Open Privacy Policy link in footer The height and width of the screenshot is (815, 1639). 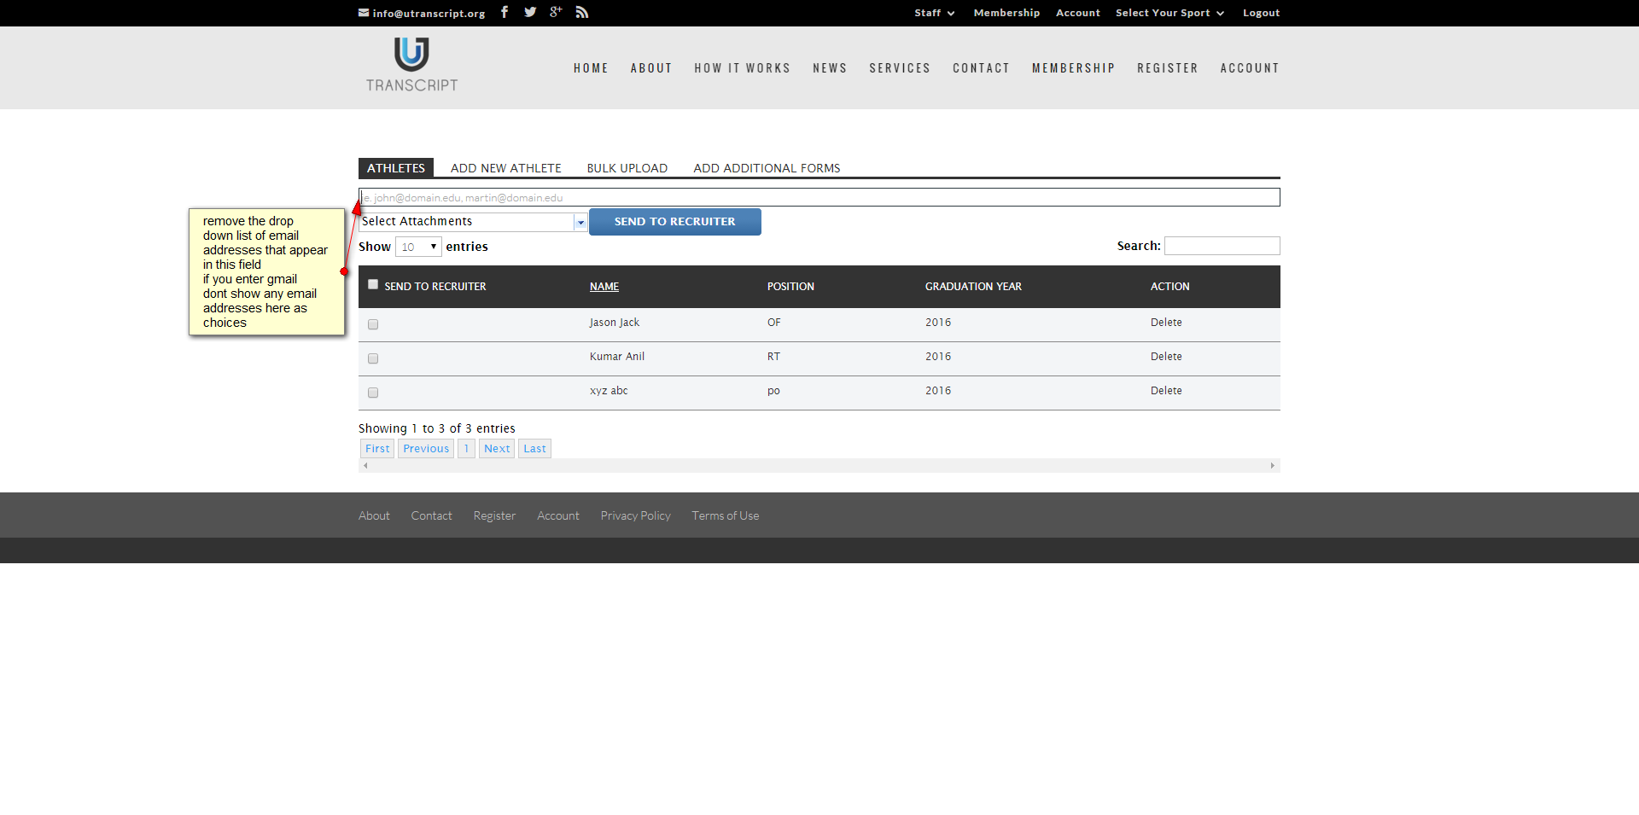(635, 515)
